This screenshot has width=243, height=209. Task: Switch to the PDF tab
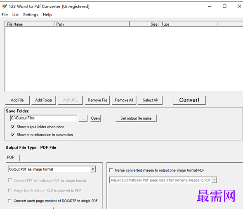pyautogui.click(x=12, y=157)
